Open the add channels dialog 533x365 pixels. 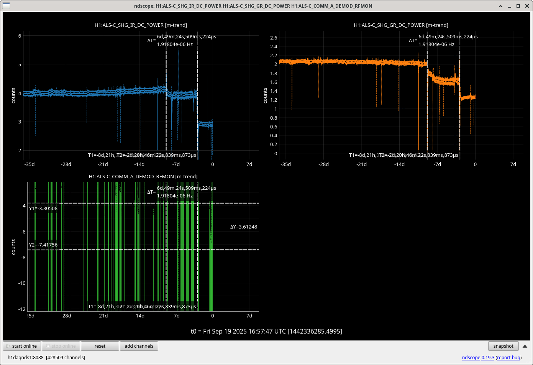click(139, 346)
